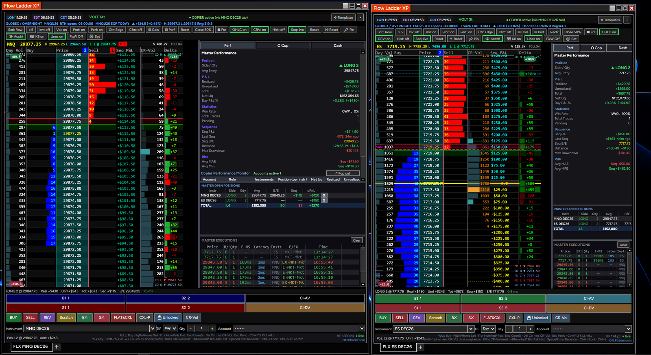This screenshot has width=651, height=355.
Task: Select the FLX ES DEC26 tab
Action: point(397,347)
